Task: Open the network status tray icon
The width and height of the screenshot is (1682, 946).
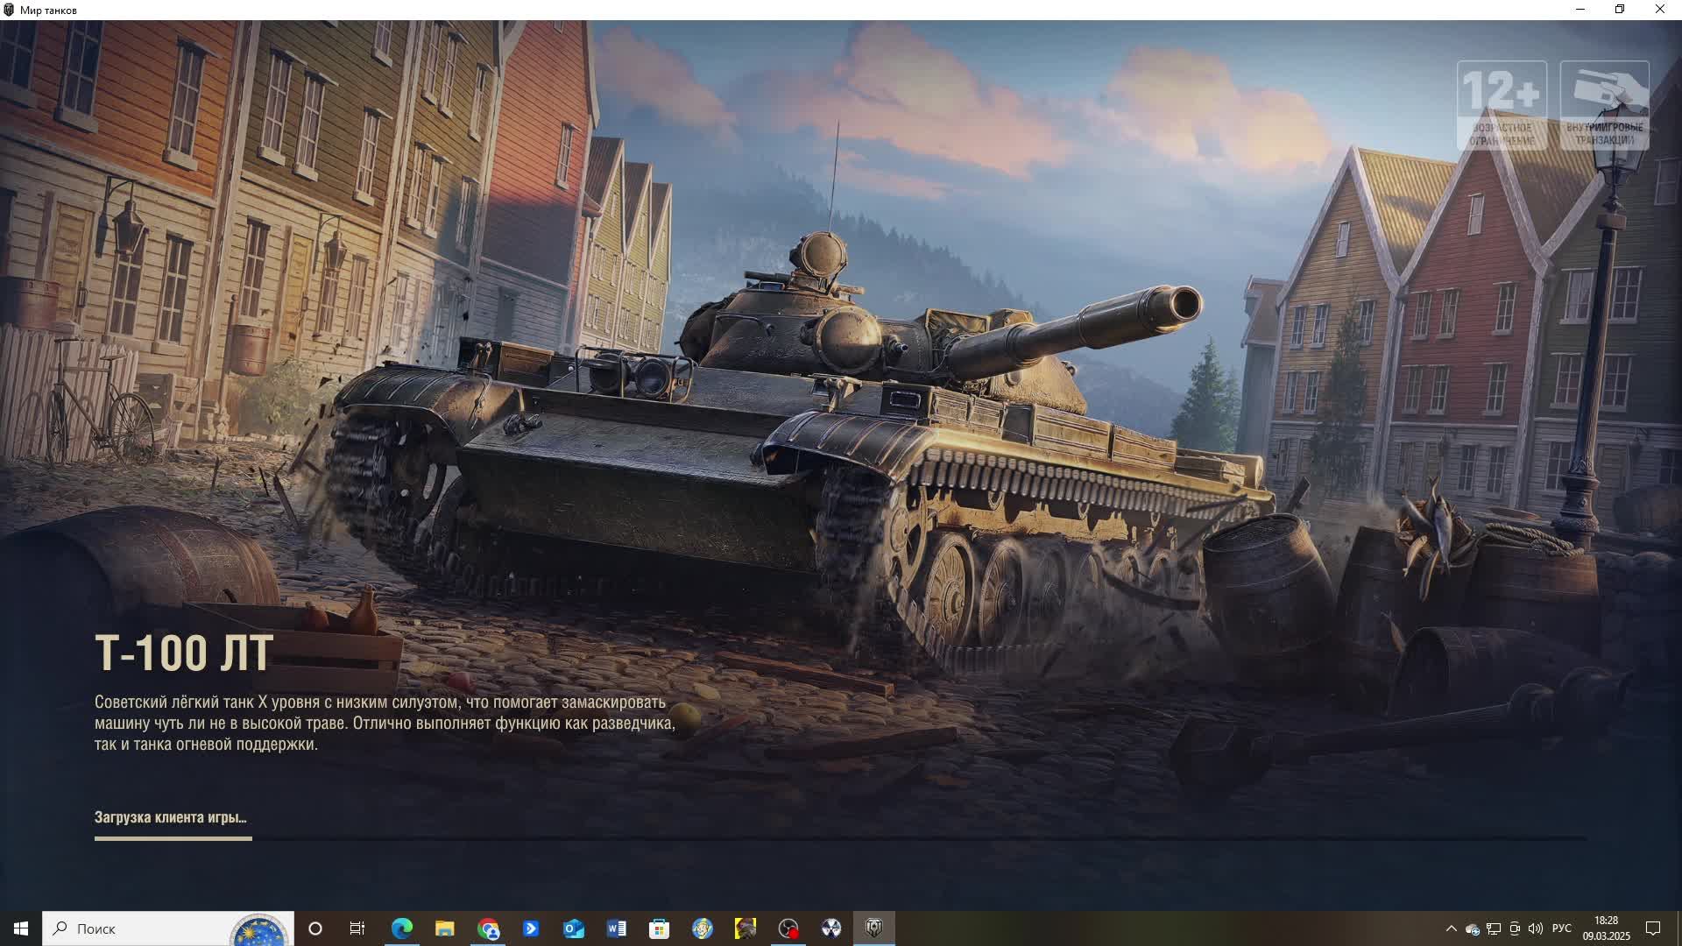Action: coord(1494,928)
